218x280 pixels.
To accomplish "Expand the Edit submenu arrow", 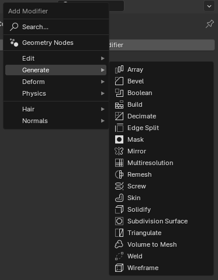I will pyautogui.click(x=103, y=58).
